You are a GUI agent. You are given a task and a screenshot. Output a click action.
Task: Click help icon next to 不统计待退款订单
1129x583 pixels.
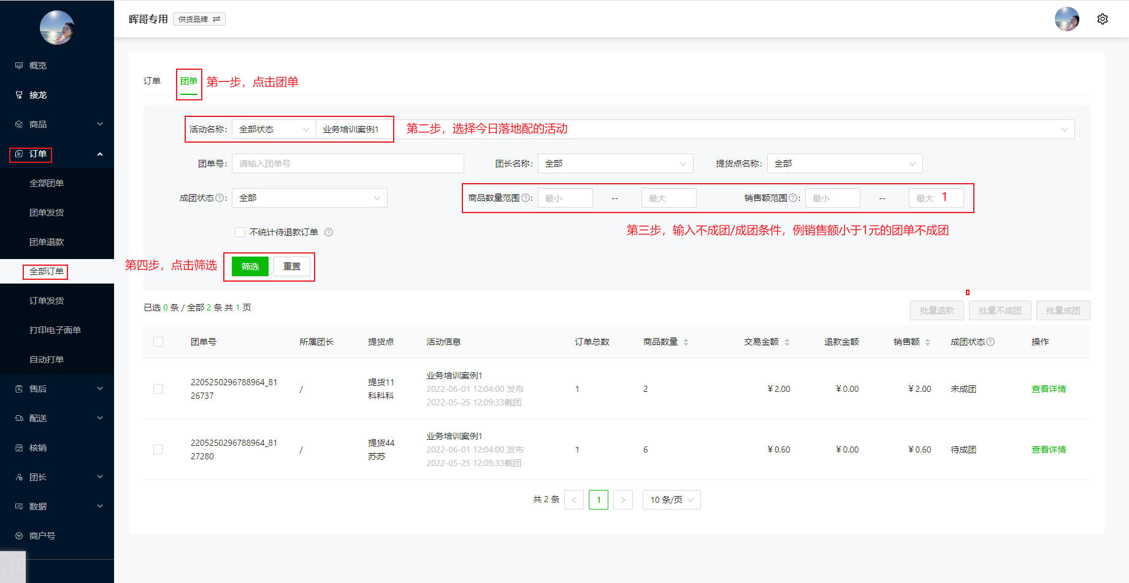coord(329,232)
